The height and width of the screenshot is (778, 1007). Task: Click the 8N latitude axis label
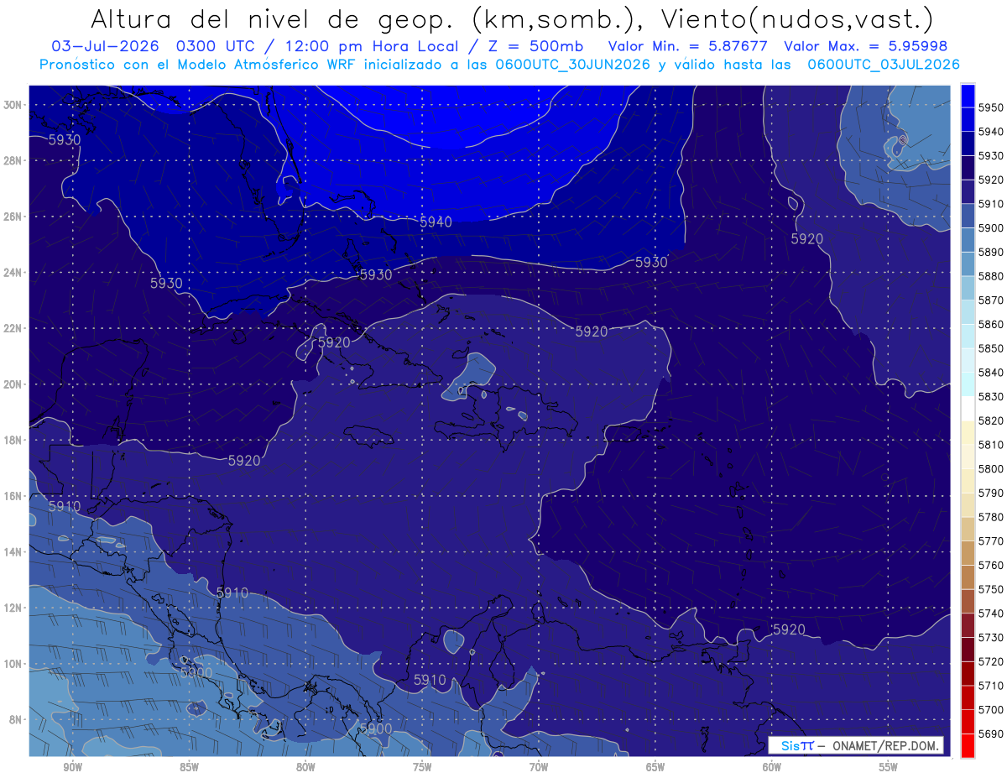[14, 720]
